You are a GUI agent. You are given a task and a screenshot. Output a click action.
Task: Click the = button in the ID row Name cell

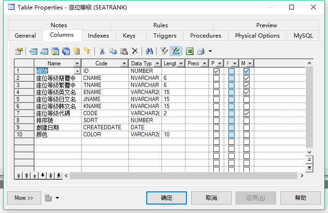coord(77,71)
